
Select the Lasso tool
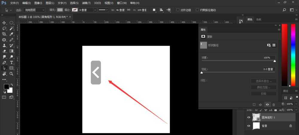4,28
